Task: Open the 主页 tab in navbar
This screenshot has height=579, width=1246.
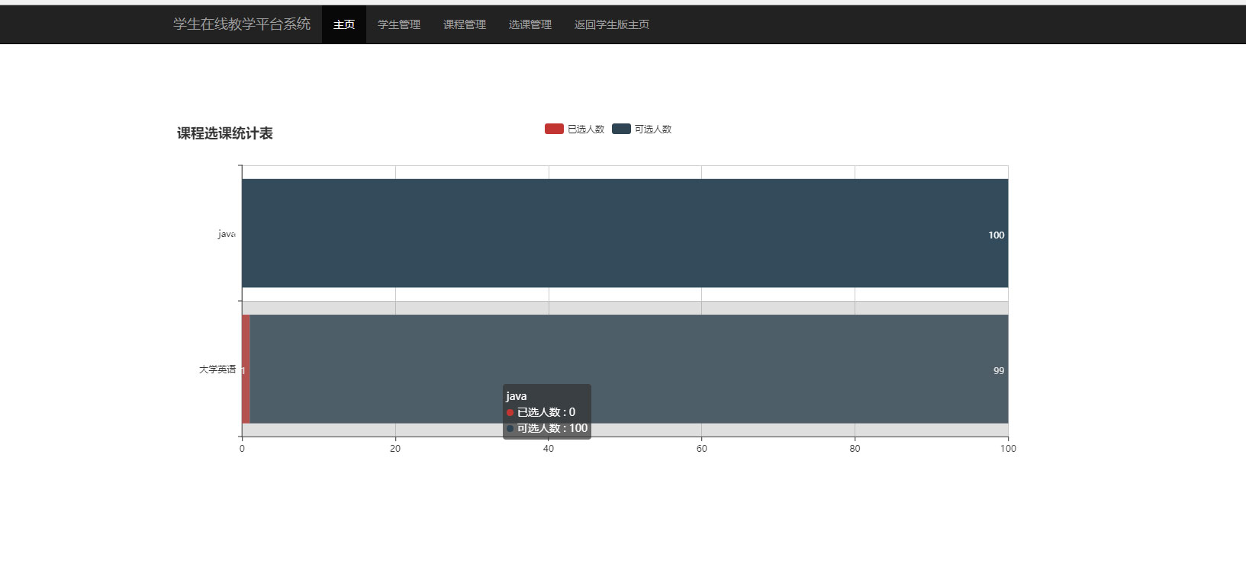Action: coord(344,24)
